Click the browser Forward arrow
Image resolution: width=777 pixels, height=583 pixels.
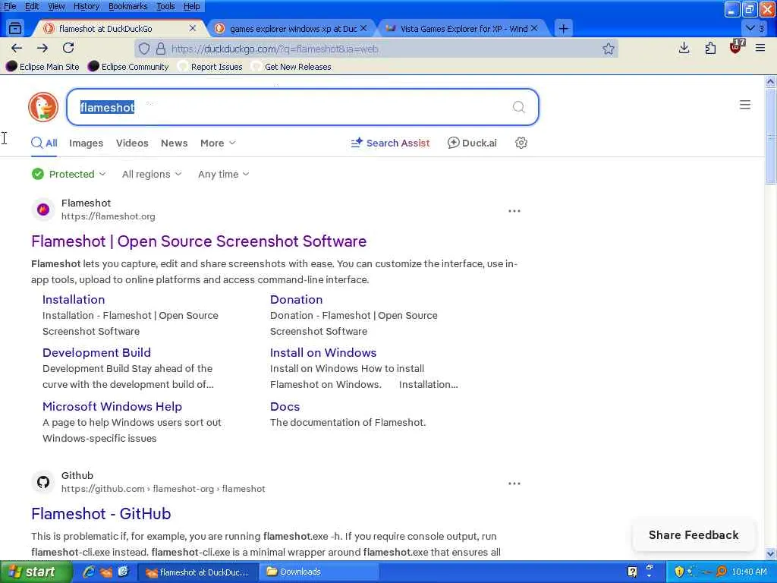[42, 48]
